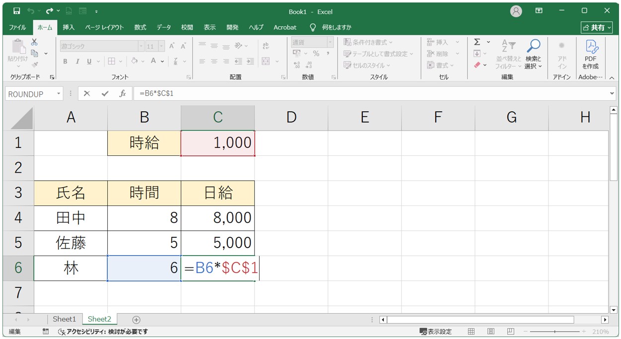The image size is (621, 339).
Task: Click the Borders icon
Action: (112, 62)
